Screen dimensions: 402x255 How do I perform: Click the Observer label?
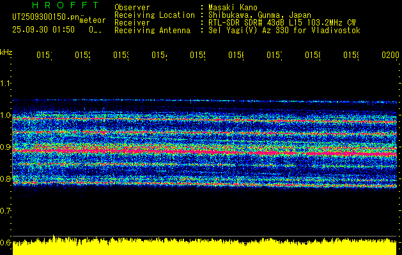coord(132,8)
